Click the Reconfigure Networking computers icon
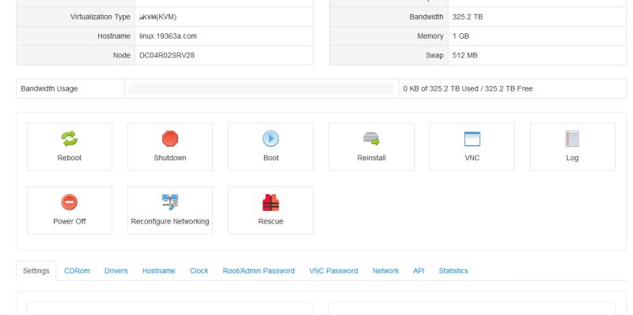Image resolution: width=633 pixels, height=315 pixels. pyautogui.click(x=170, y=202)
